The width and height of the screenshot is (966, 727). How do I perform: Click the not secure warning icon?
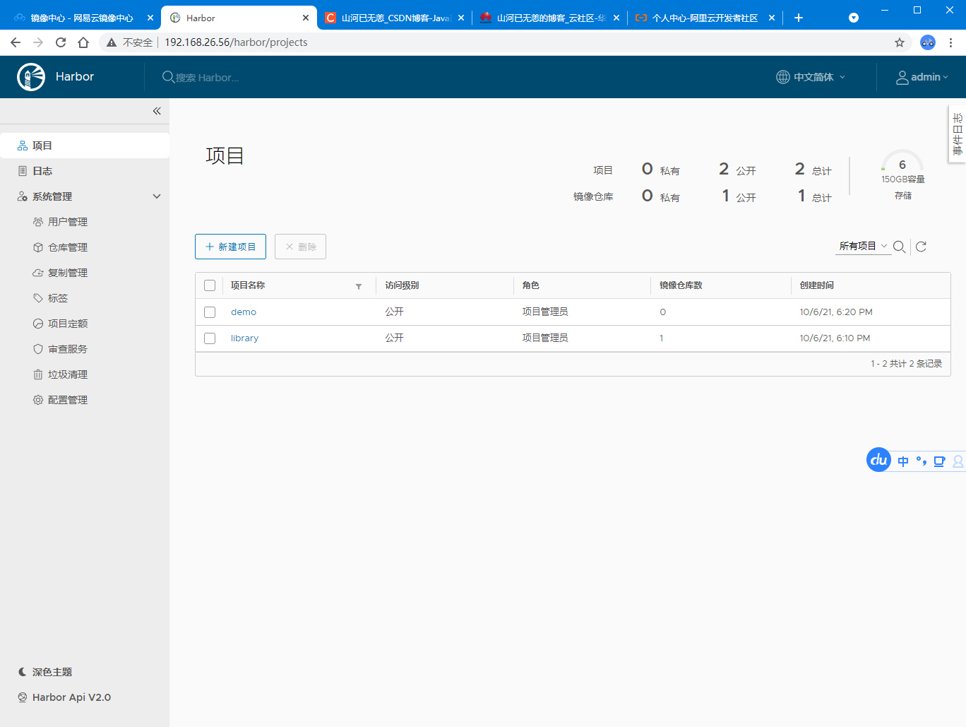[112, 42]
